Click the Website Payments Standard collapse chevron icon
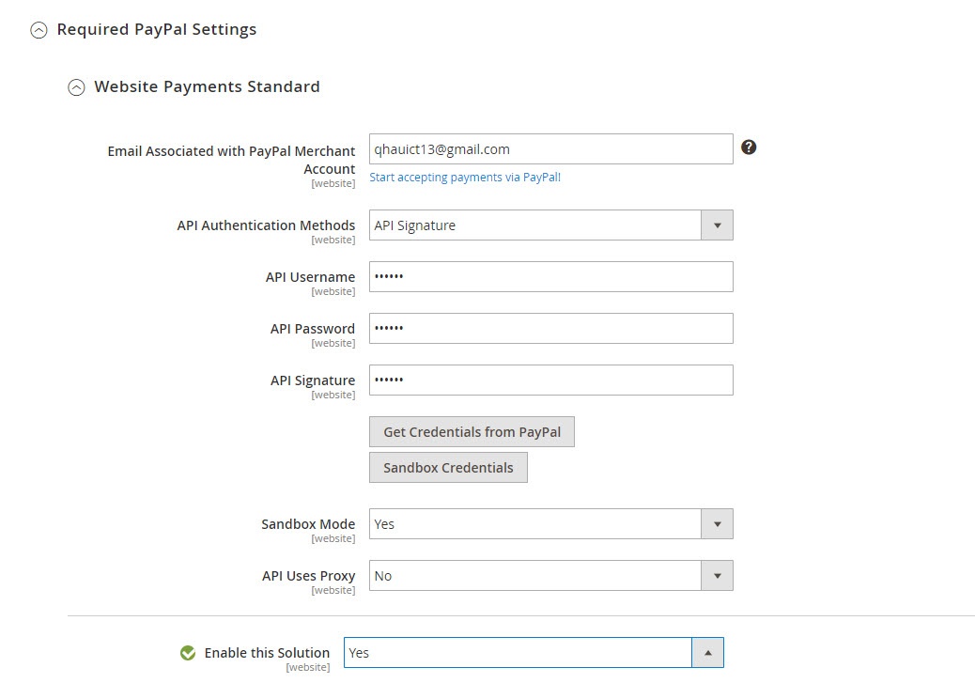This screenshot has height=683, width=975. point(76,87)
